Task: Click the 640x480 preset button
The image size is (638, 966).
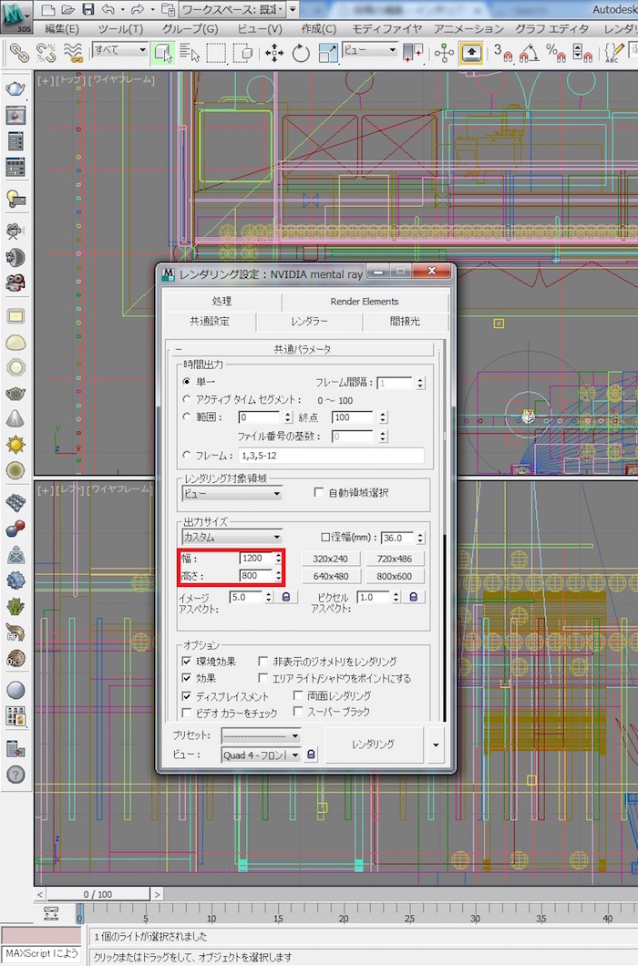Action: pyautogui.click(x=331, y=576)
